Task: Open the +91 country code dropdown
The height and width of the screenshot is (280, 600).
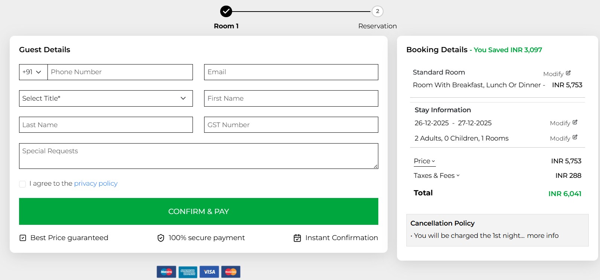Action: (x=33, y=72)
